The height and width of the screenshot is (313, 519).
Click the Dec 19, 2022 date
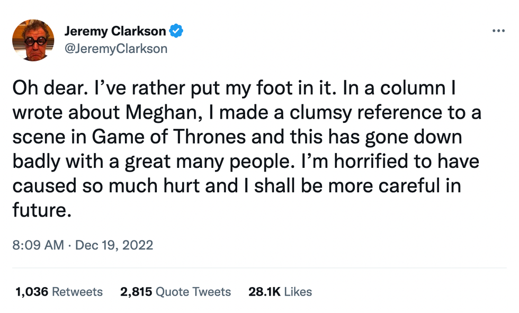click(114, 245)
